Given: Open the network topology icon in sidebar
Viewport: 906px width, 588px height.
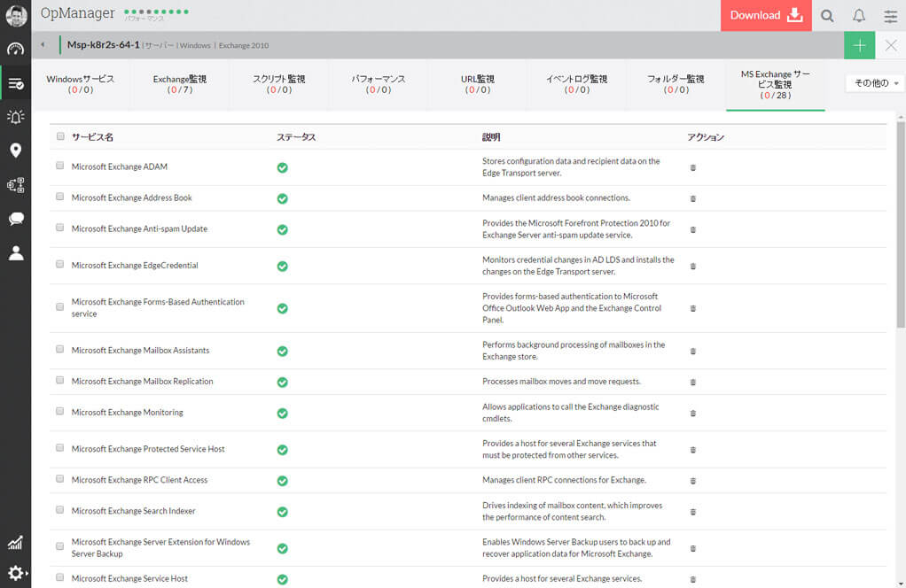Looking at the screenshot, I should click(x=15, y=185).
